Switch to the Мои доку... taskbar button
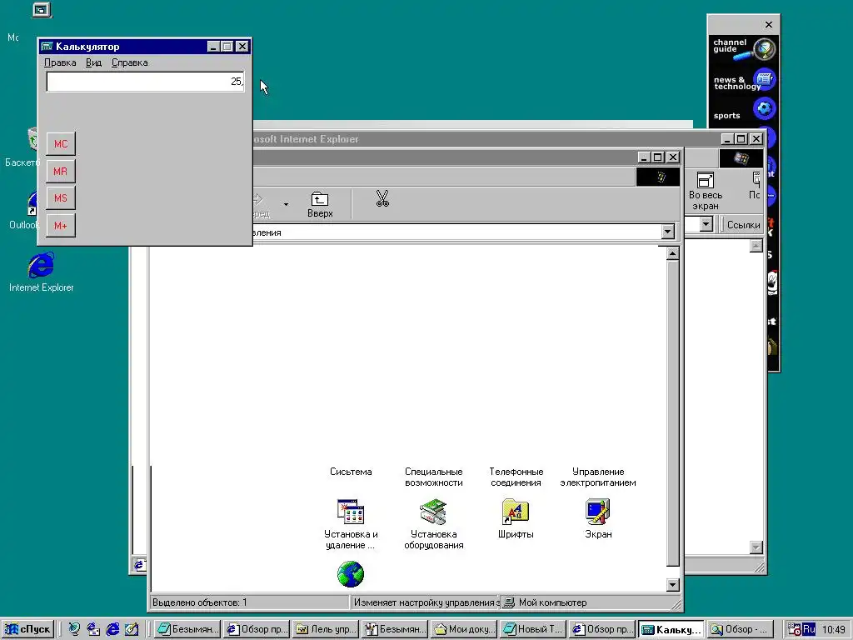 pos(465,629)
